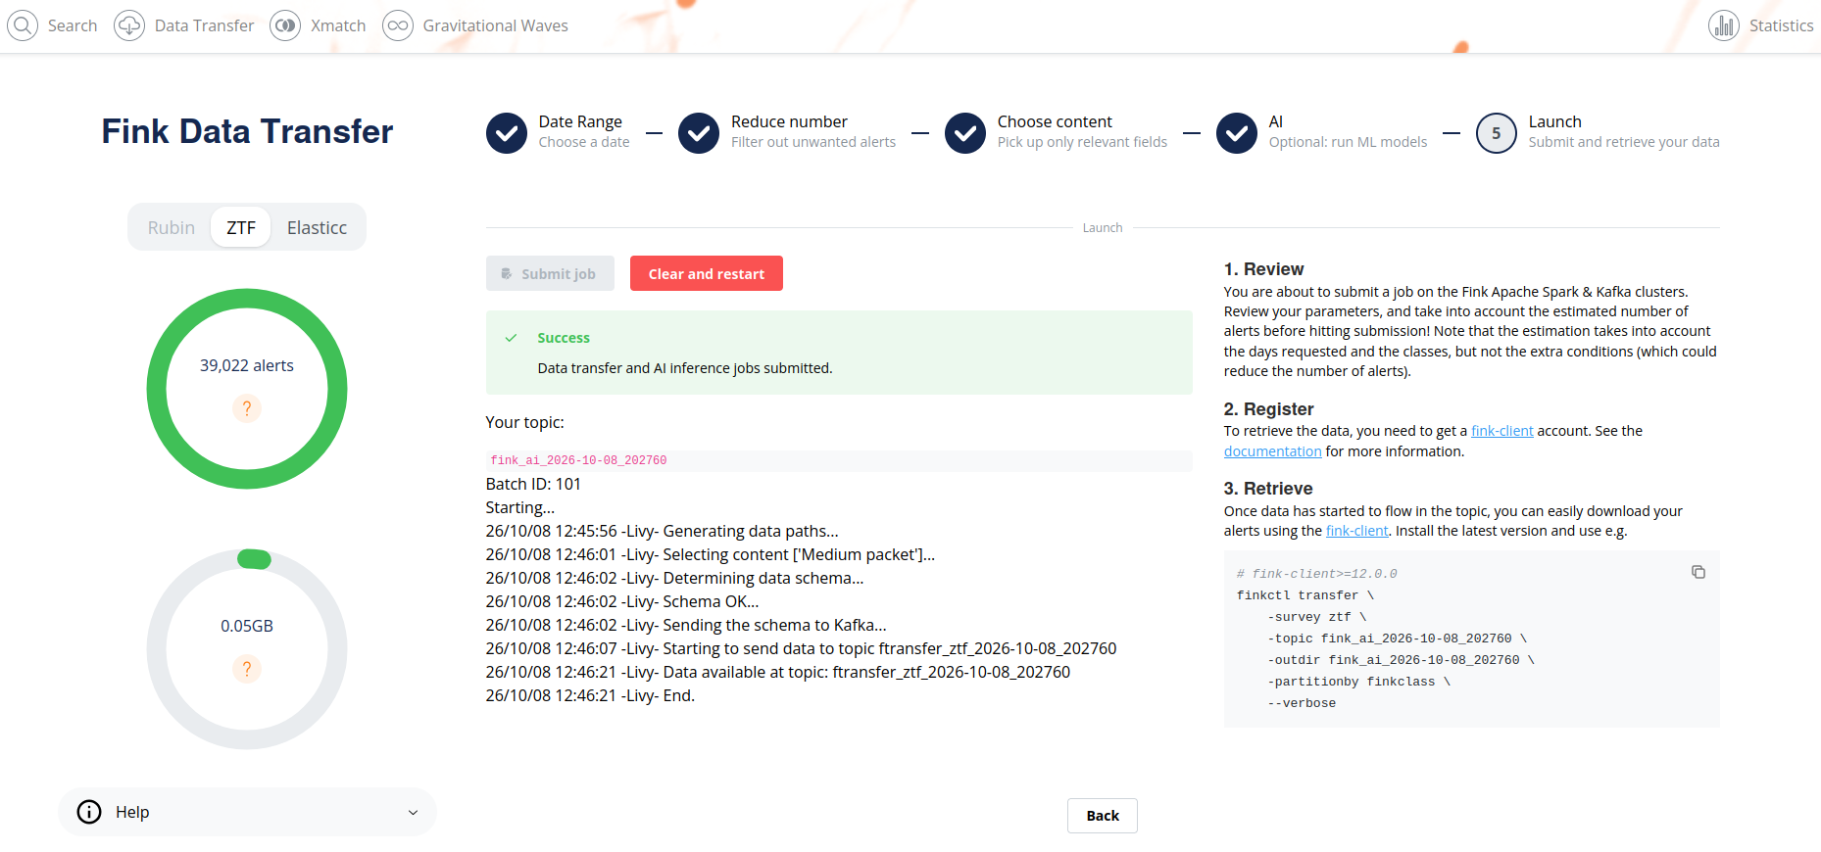Screen dimensions: 1821x852
Task: Select the ZTF survey option
Action: (x=241, y=227)
